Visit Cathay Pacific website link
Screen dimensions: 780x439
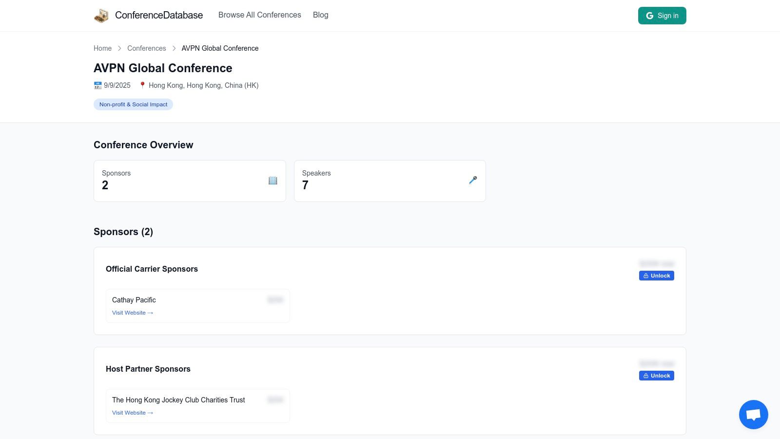pos(132,313)
